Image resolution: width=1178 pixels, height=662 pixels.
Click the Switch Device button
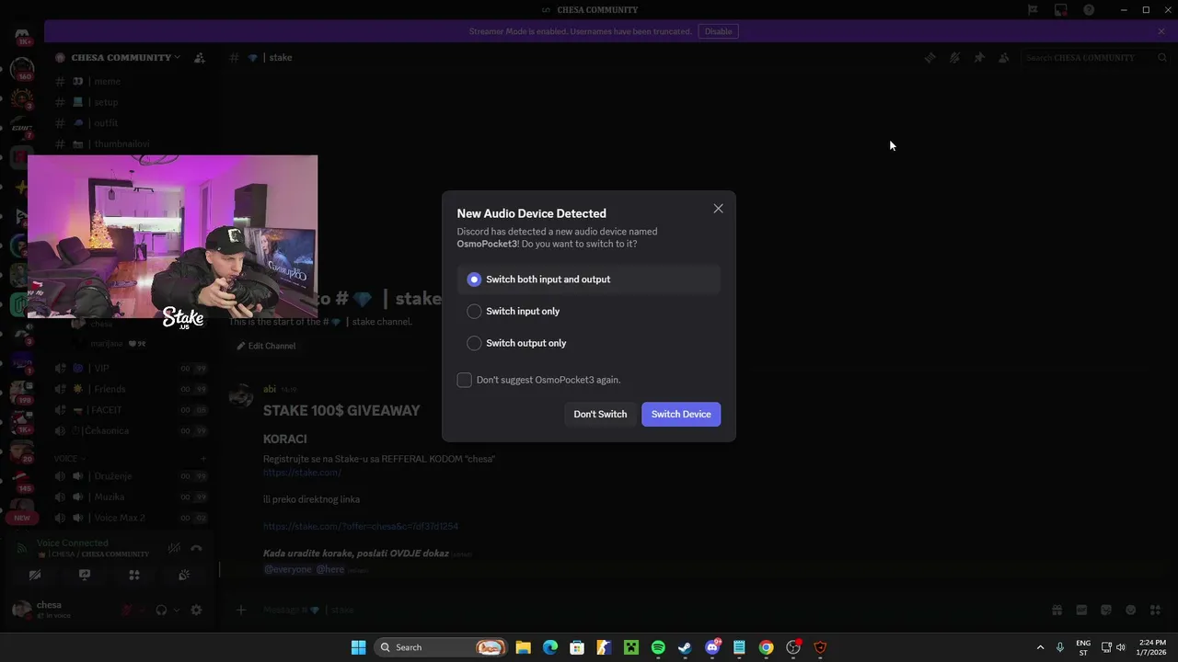tap(681, 415)
